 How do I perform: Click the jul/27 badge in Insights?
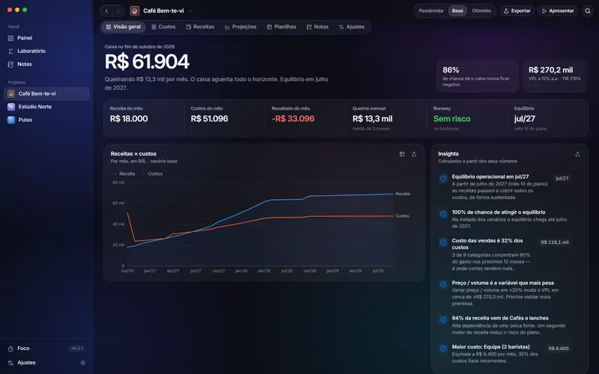(x=562, y=178)
